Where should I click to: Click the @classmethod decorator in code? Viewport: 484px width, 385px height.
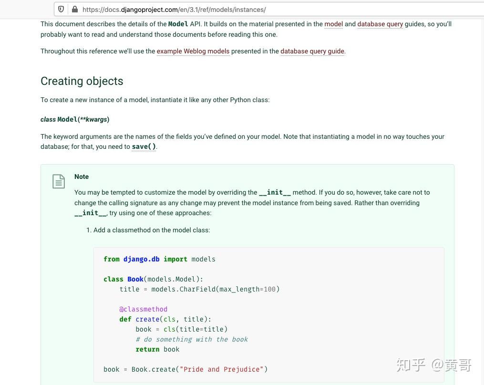click(143, 309)
